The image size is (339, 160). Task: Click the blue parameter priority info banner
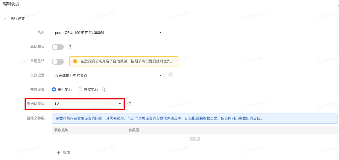[194, 118]
